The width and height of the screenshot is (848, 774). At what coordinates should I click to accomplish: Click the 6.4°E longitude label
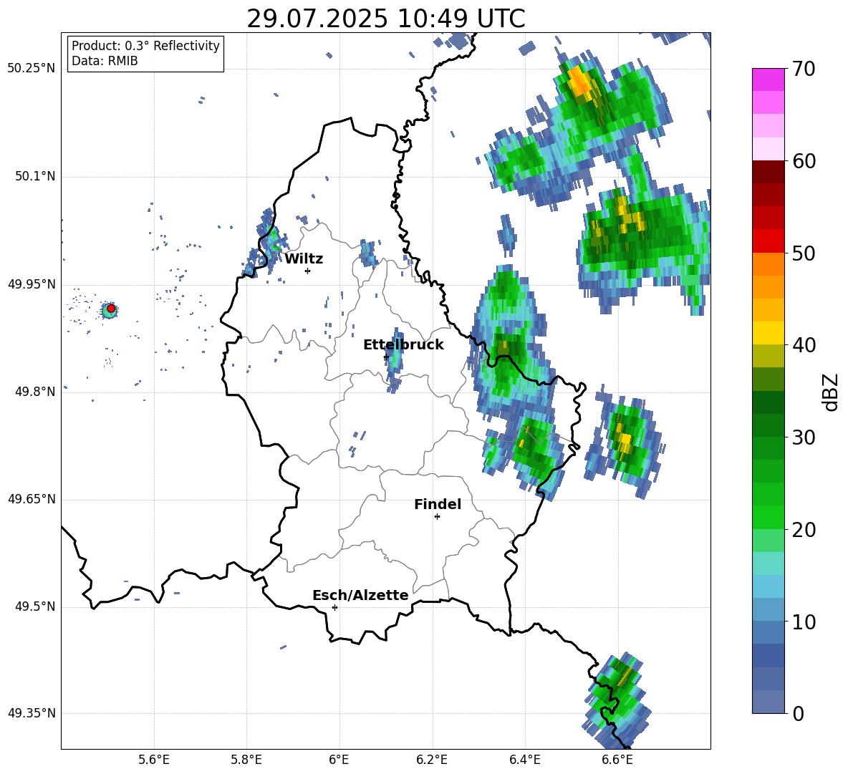click(x=524, y=760)
